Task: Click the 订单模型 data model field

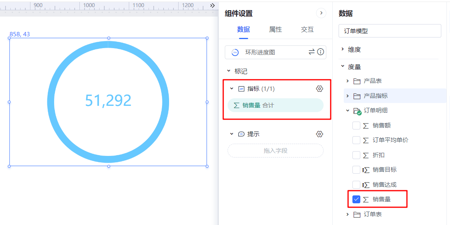Action: point(390,31)
